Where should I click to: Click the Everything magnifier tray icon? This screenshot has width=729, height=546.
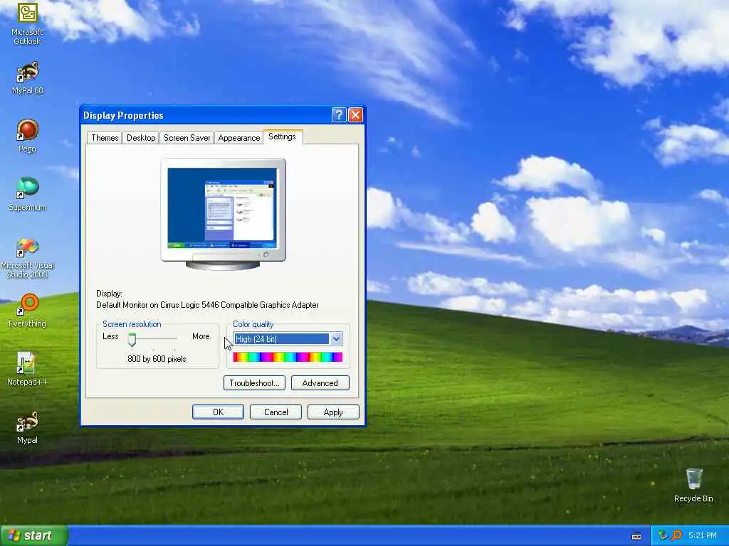pos(676,535)
